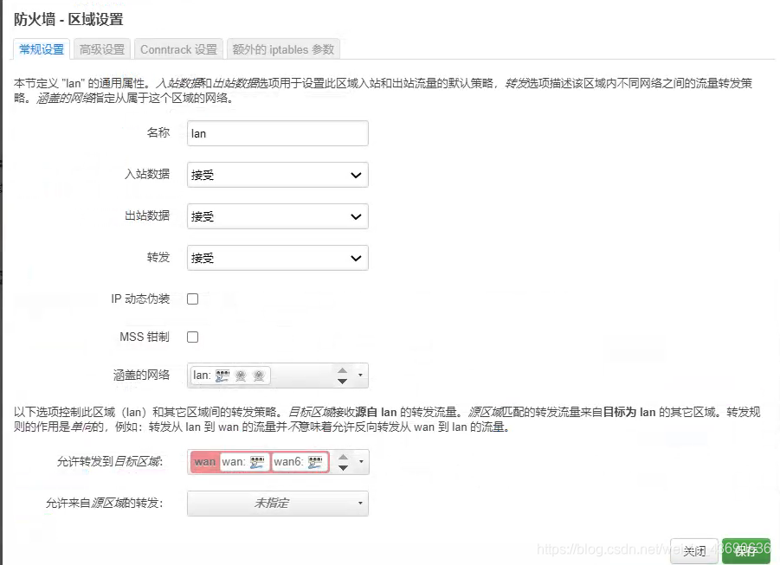Click up arrow in destination zones field
The height and width of the screenshot is (565, 780).
343,457
